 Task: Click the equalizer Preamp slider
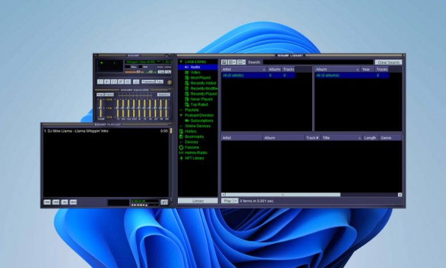coord(101,108)
